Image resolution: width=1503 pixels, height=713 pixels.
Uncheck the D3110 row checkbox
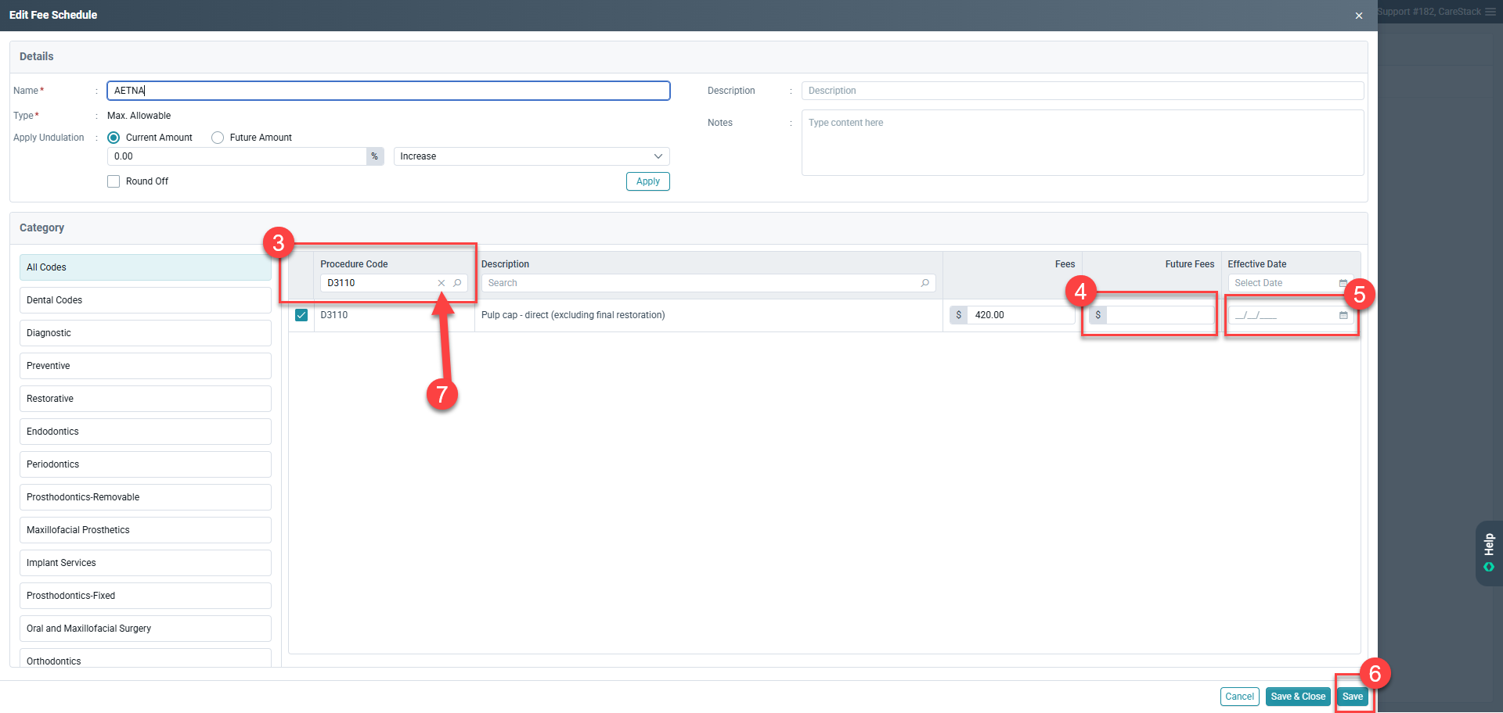point(301,315)
